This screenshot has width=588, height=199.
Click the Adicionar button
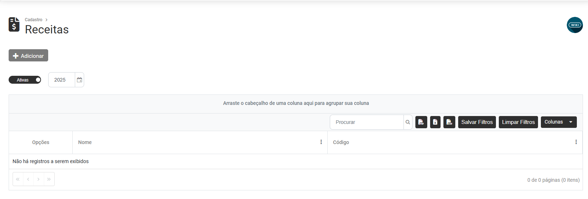[x=28, y=56]
